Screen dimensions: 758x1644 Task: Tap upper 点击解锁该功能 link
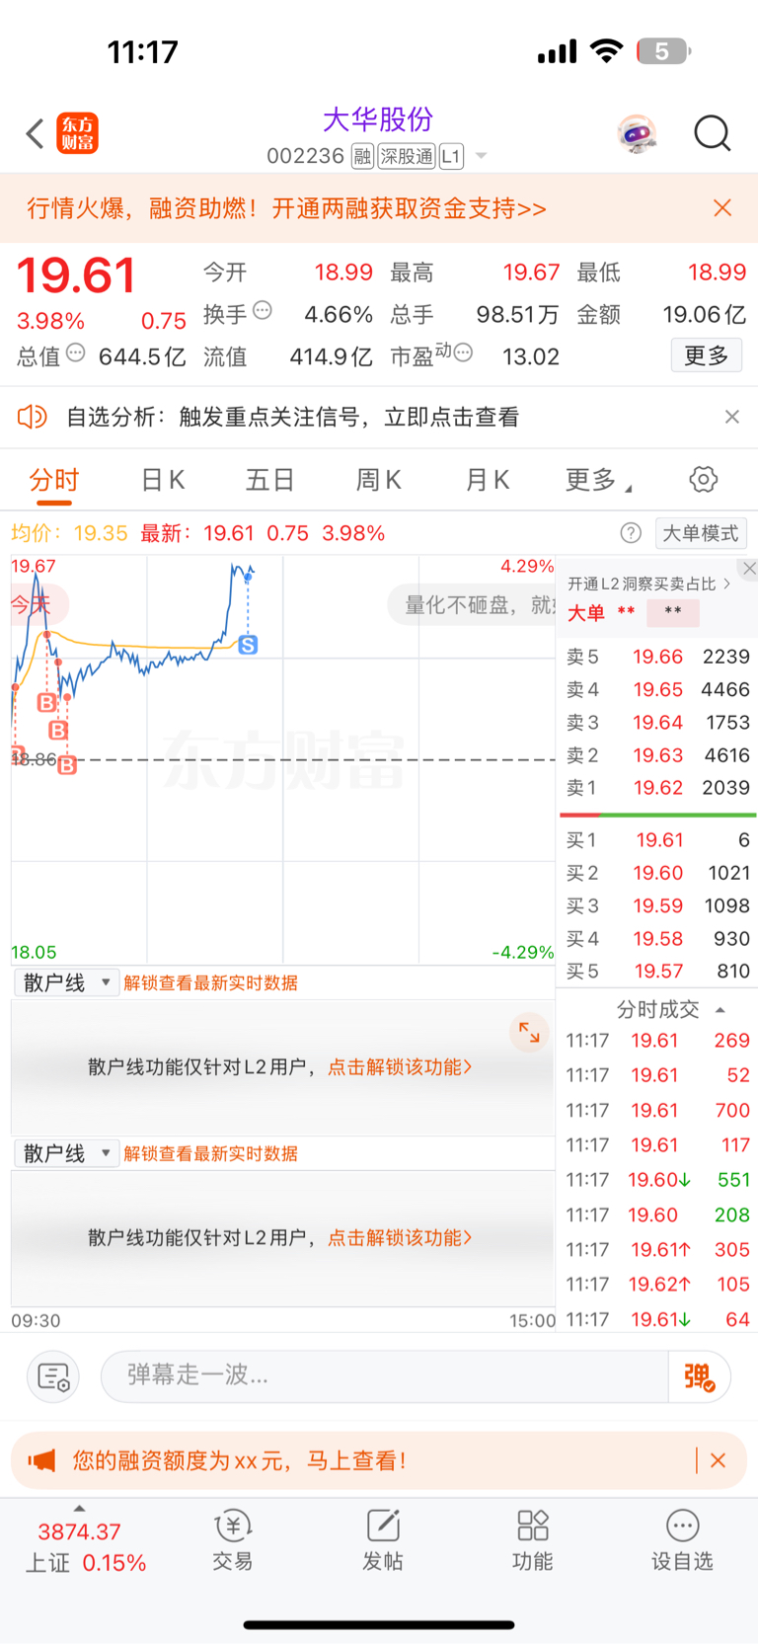400,1067
